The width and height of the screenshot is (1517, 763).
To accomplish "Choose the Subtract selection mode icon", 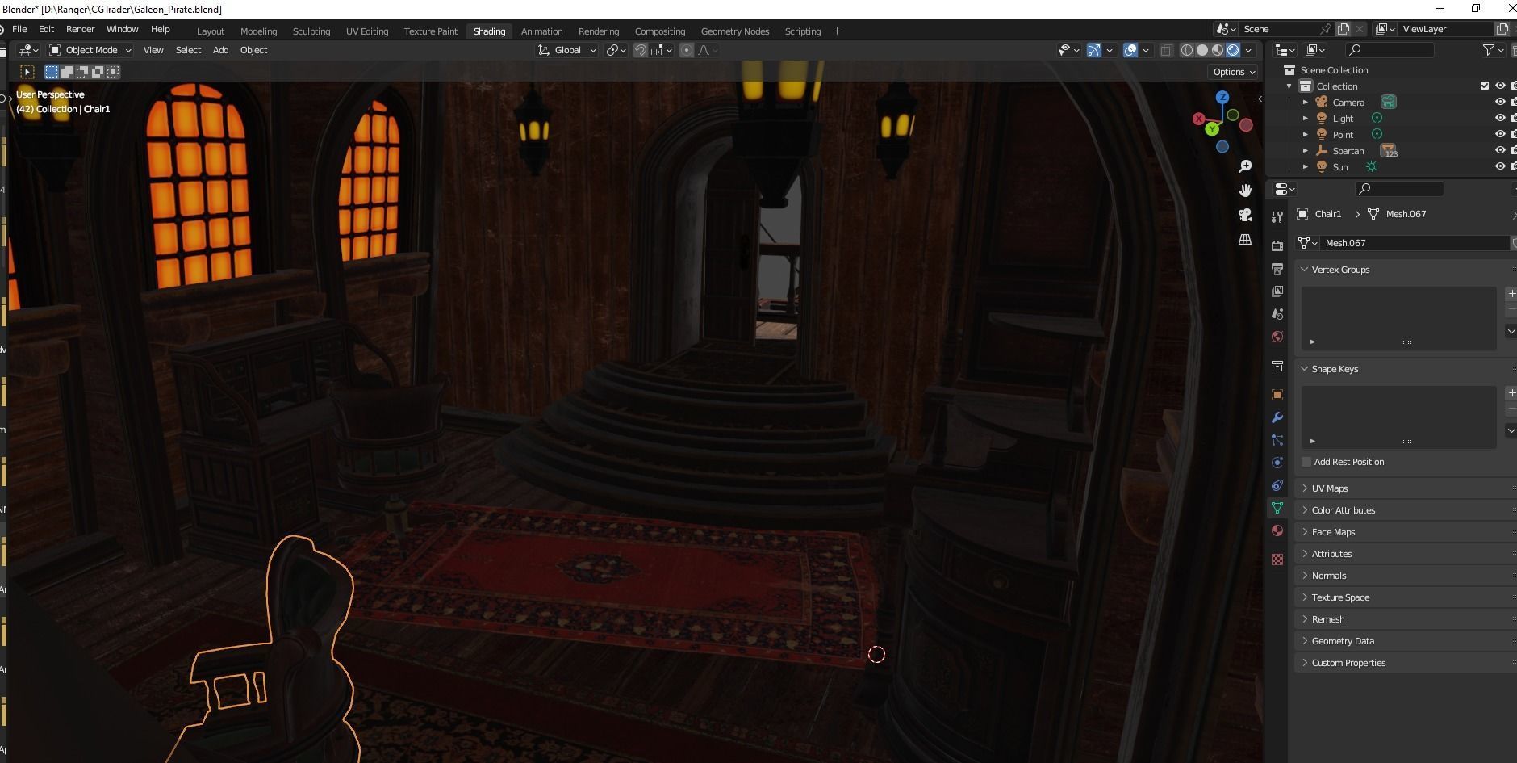I will tap(82, 72).
